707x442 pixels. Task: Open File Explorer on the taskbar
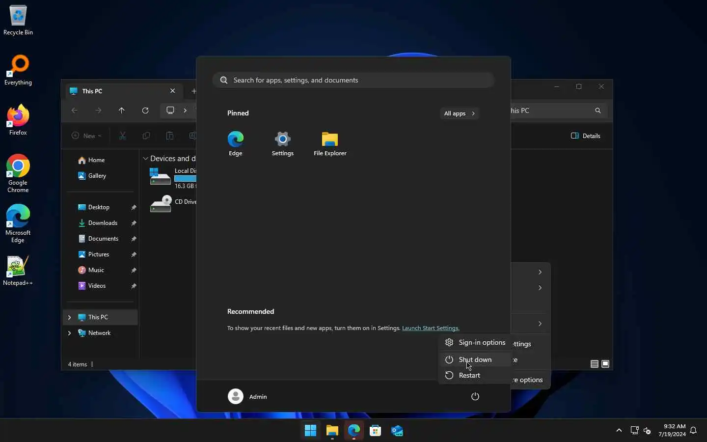pos(332,431)
